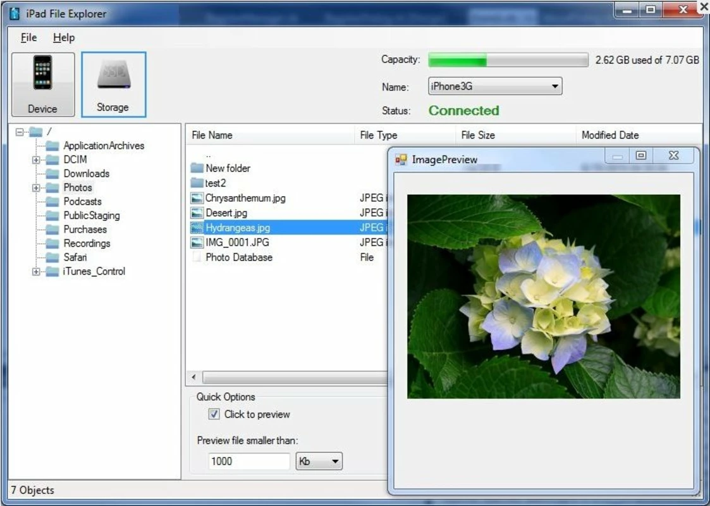Select the DCIM folder icon

(x=52, y=160)
